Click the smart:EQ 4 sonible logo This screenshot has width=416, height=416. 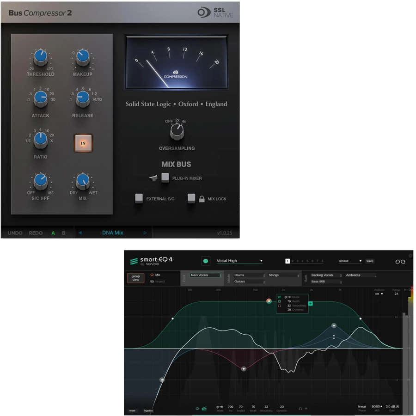pos(151,261)
